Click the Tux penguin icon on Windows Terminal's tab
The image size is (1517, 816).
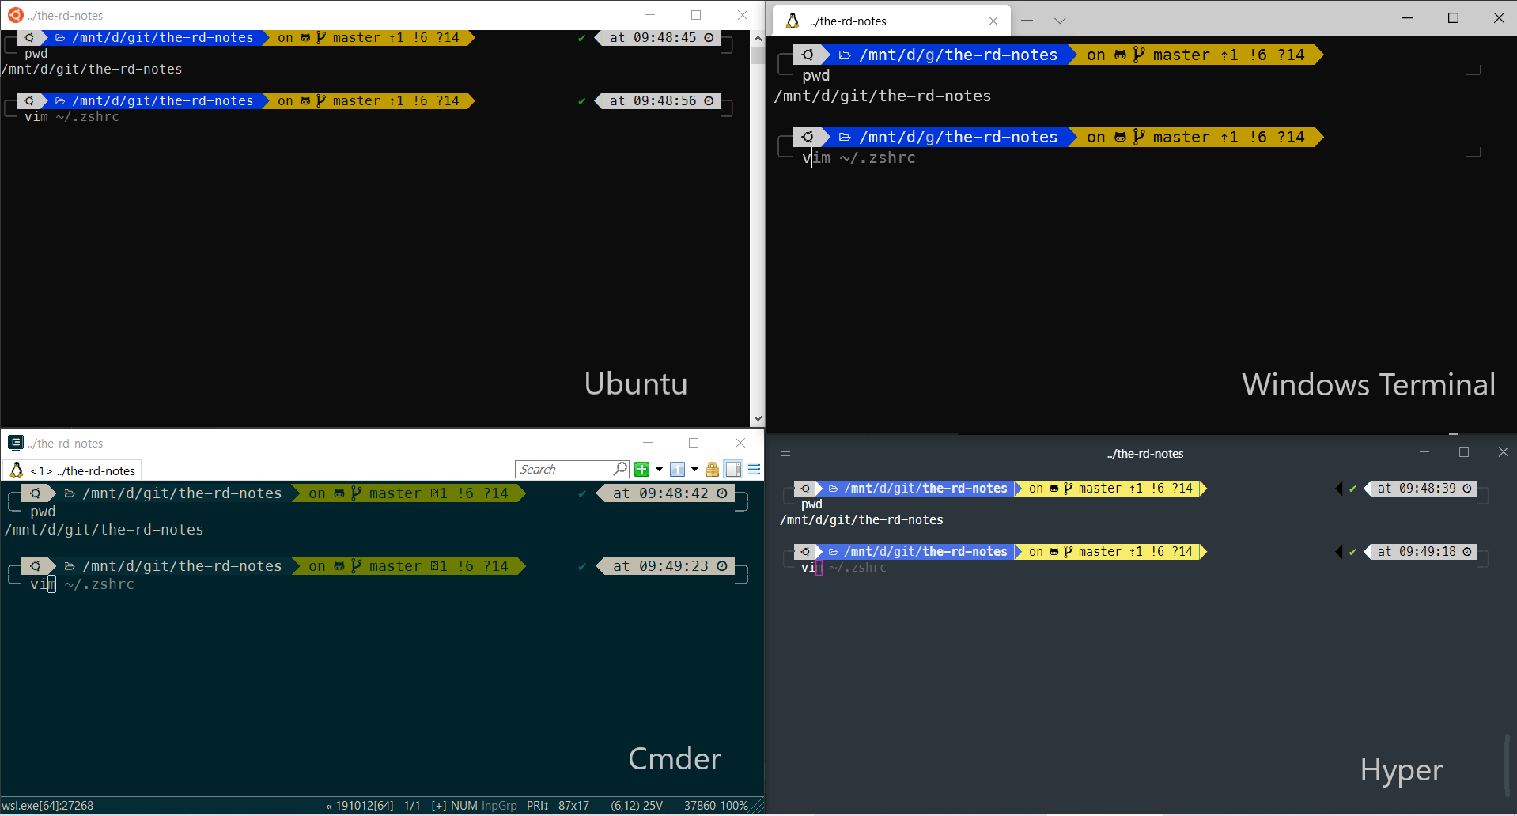point(792,20)
